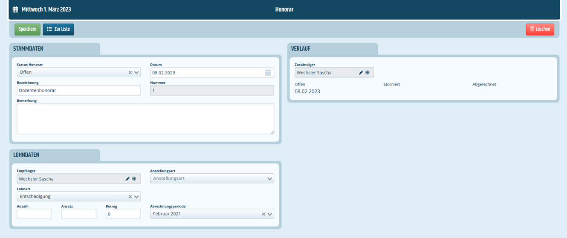Click the calendar icon beside Mittwoch 1. März 2023
The image size is (567, 238).
coord(15,9)
